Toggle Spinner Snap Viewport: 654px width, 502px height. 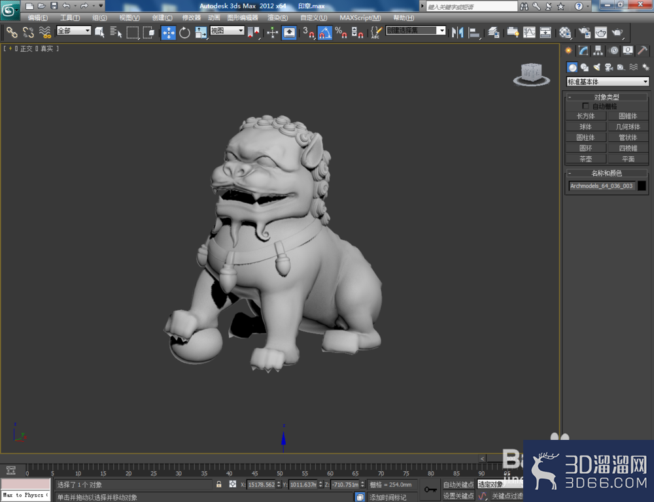357,33
